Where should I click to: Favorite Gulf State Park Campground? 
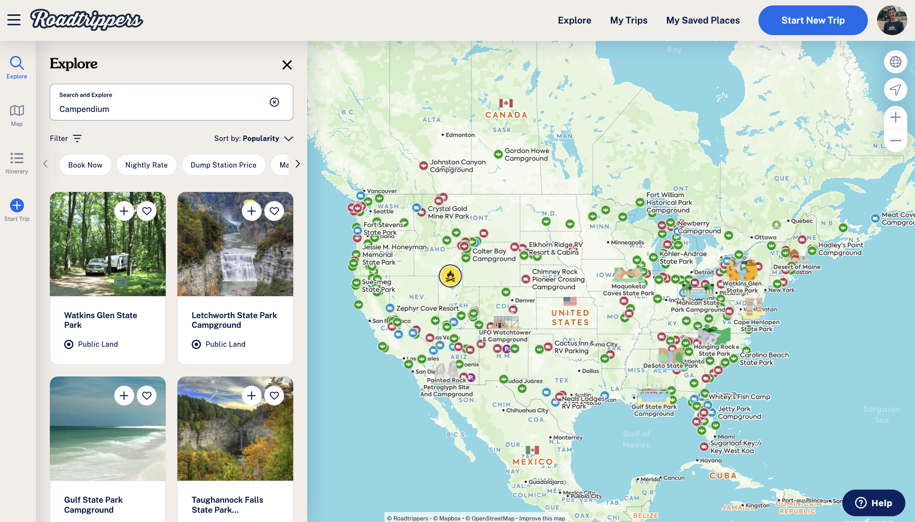[x=147, y=396]
